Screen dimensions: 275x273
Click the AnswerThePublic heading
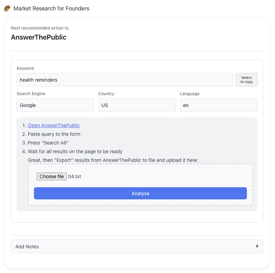point(39,37)
